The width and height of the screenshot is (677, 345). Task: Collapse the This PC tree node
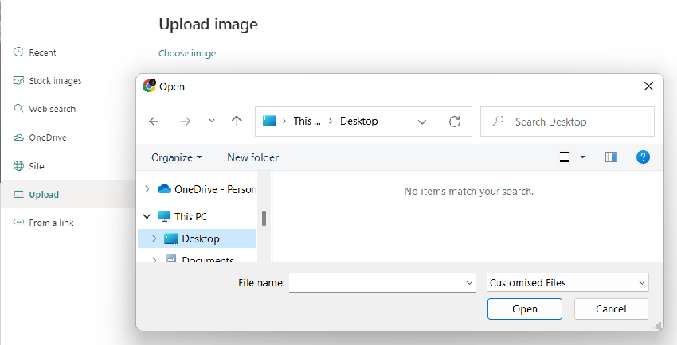147,217
